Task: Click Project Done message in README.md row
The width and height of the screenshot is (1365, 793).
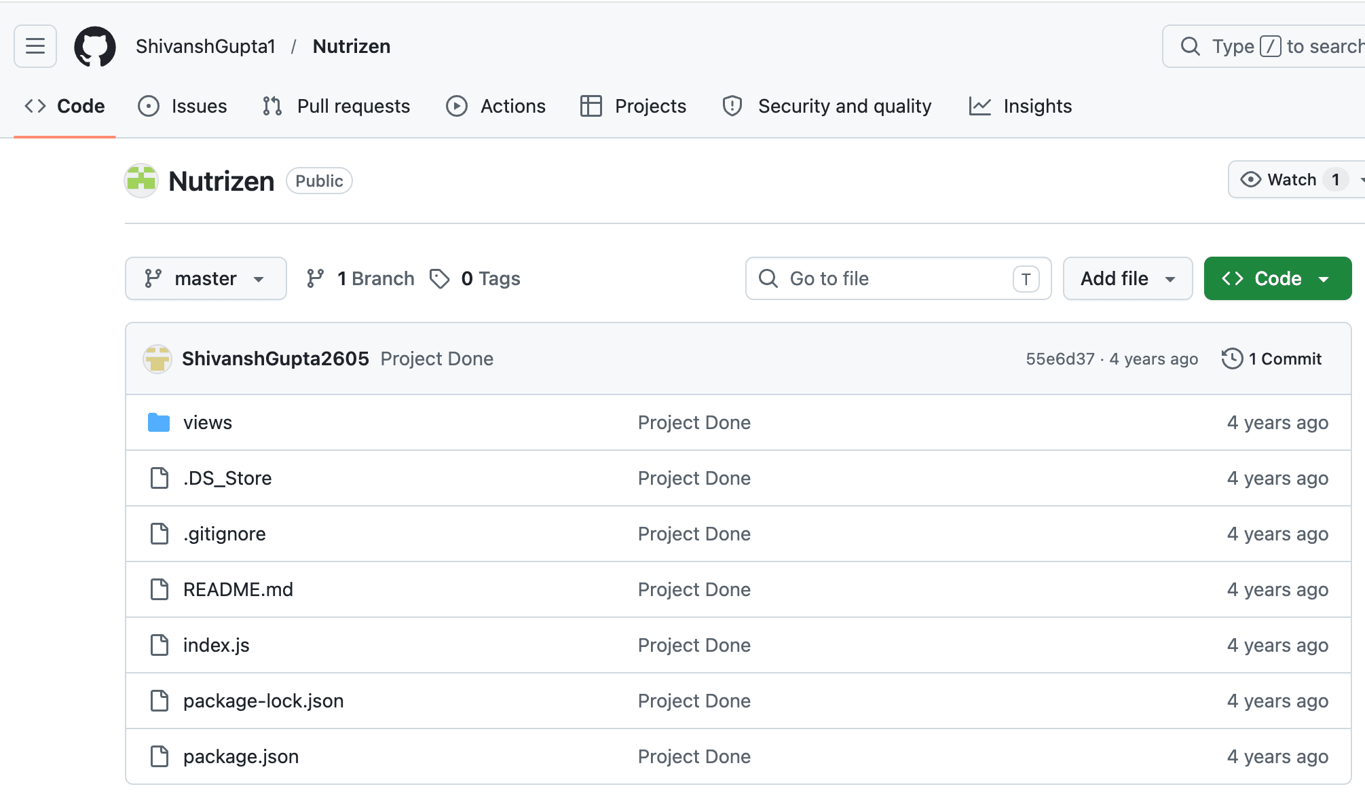Action: pos(694,589)
